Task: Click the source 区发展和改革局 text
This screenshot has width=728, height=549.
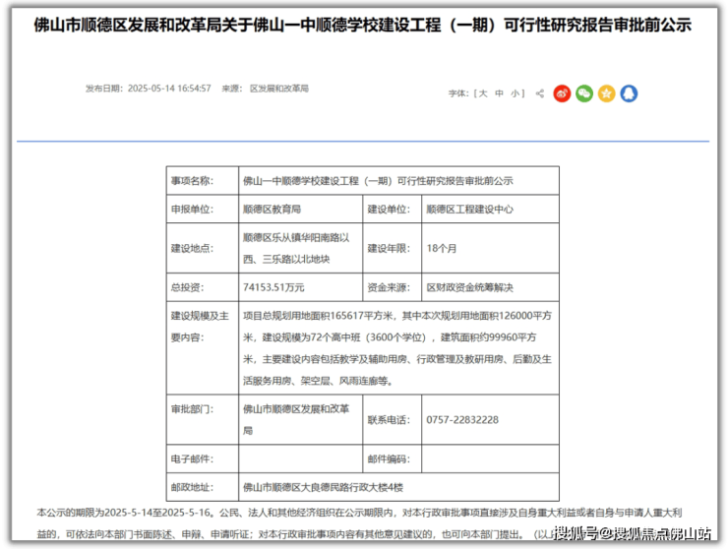Action: (x=278, y=89)
